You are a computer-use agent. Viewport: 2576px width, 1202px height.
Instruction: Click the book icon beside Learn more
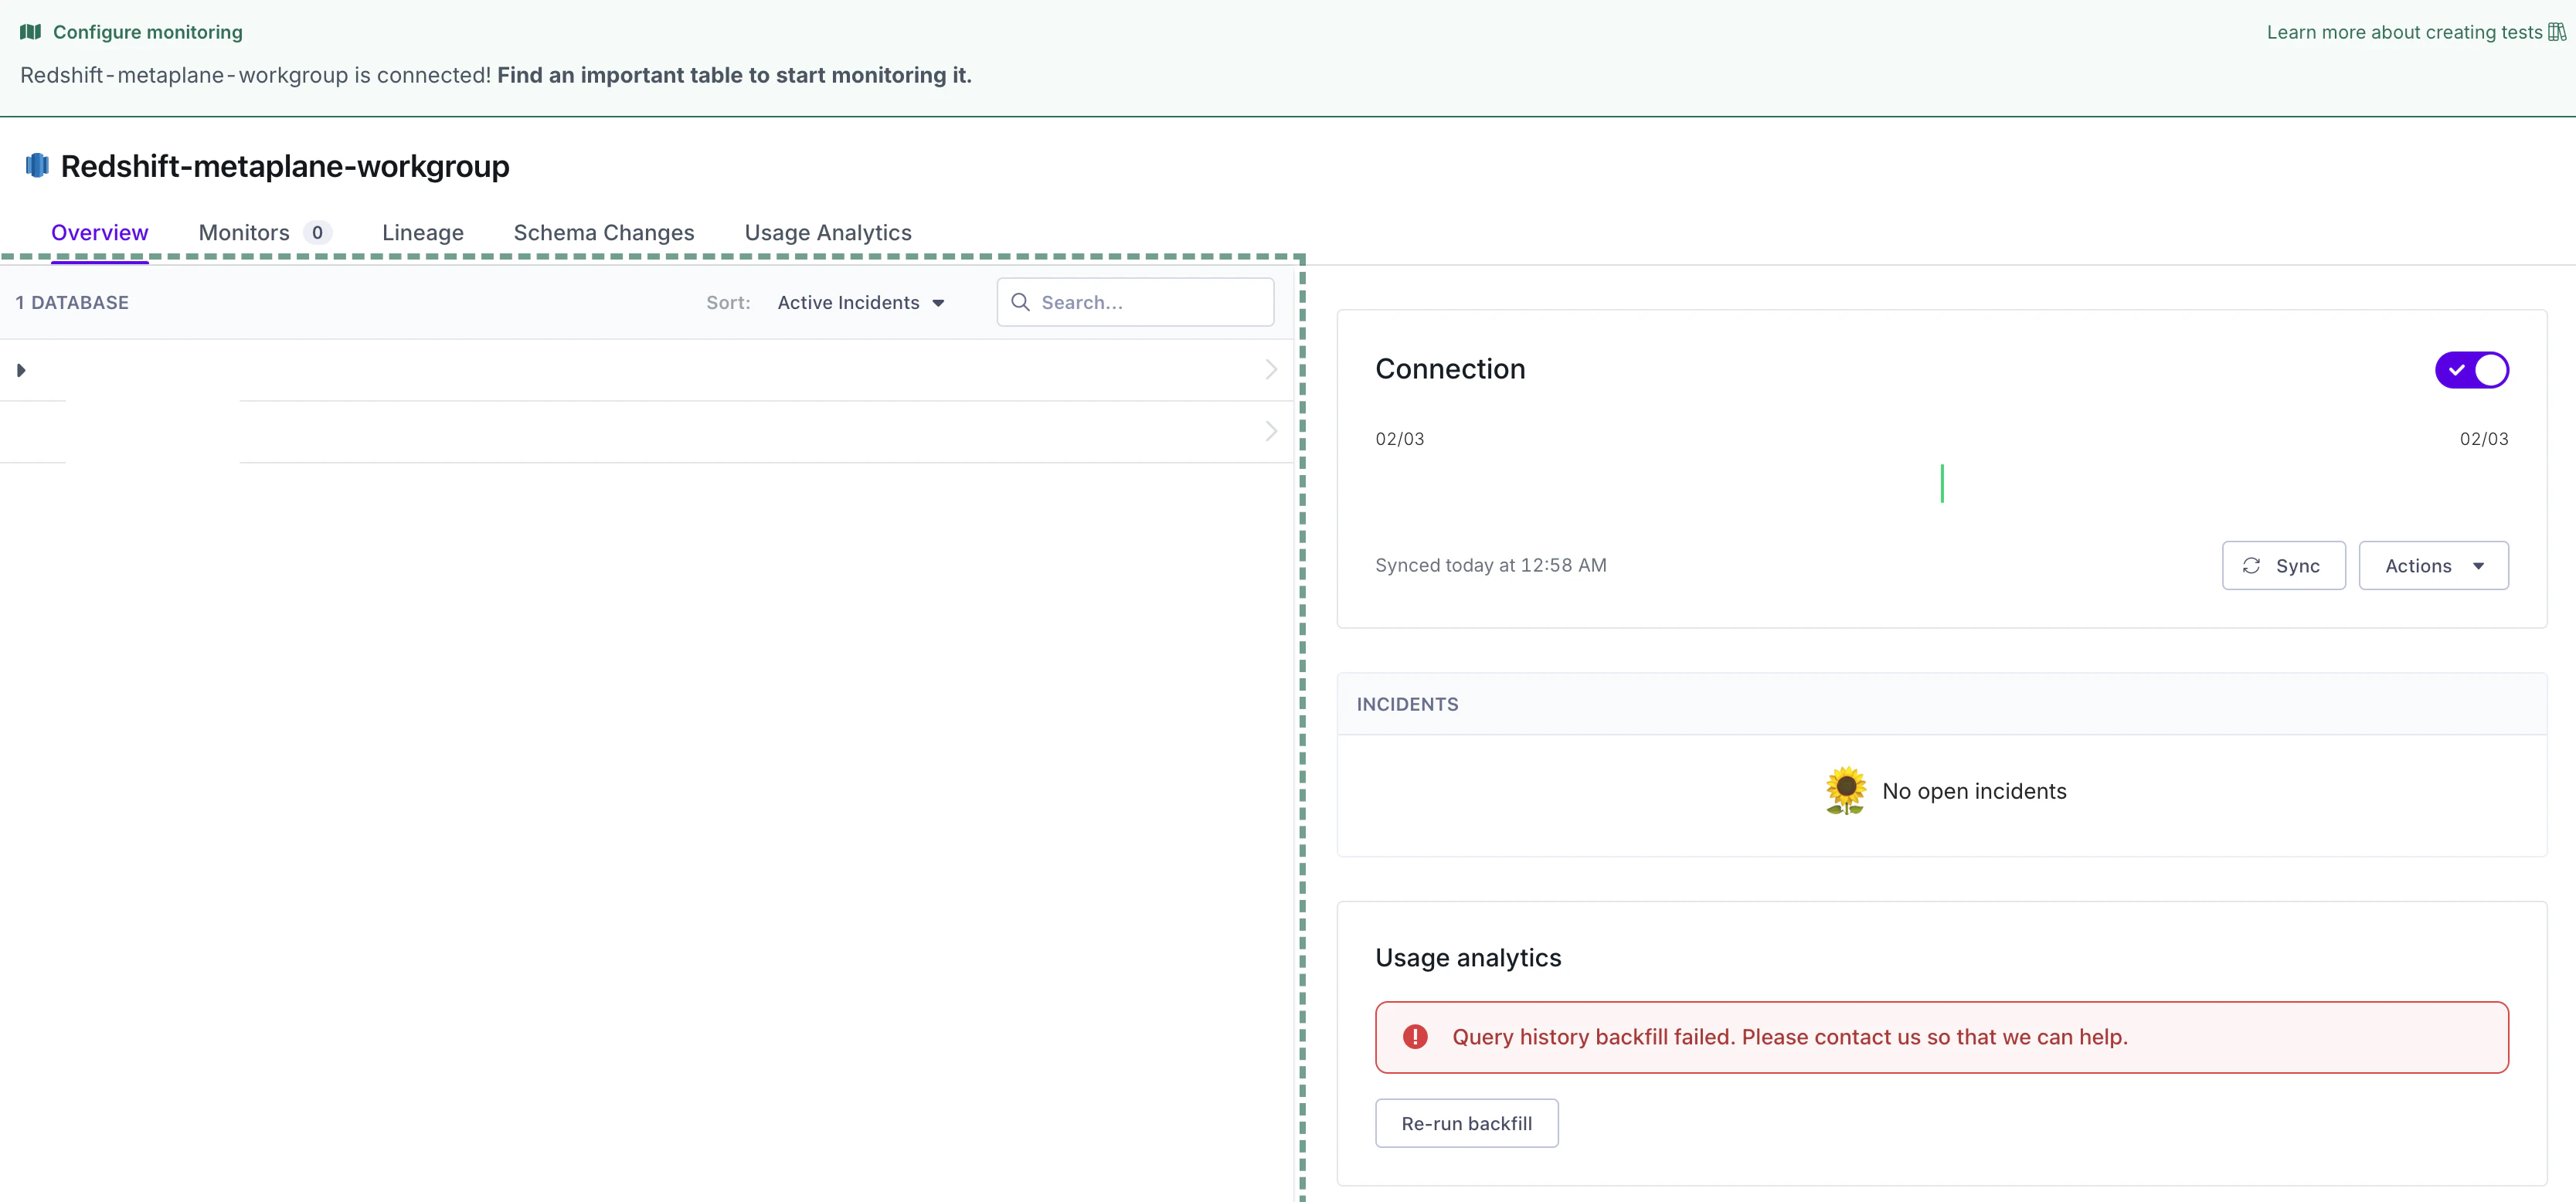click(2557, 32)
